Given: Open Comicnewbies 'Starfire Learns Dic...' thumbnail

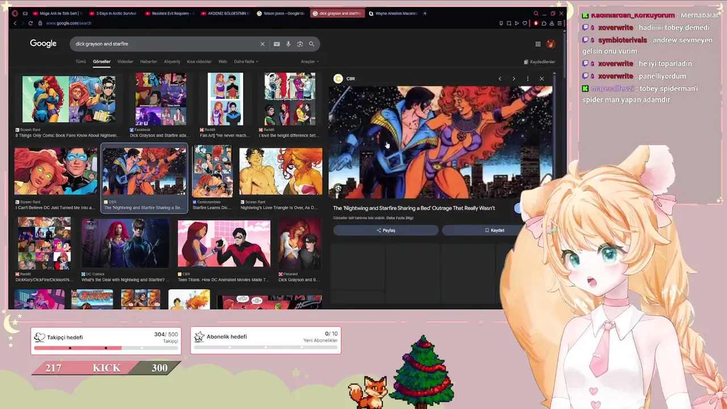Looking at the screenshot, I should point(212,171).
